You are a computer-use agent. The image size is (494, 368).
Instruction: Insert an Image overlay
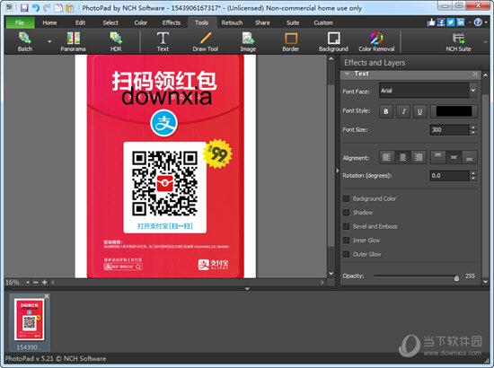tap(248, 42)
